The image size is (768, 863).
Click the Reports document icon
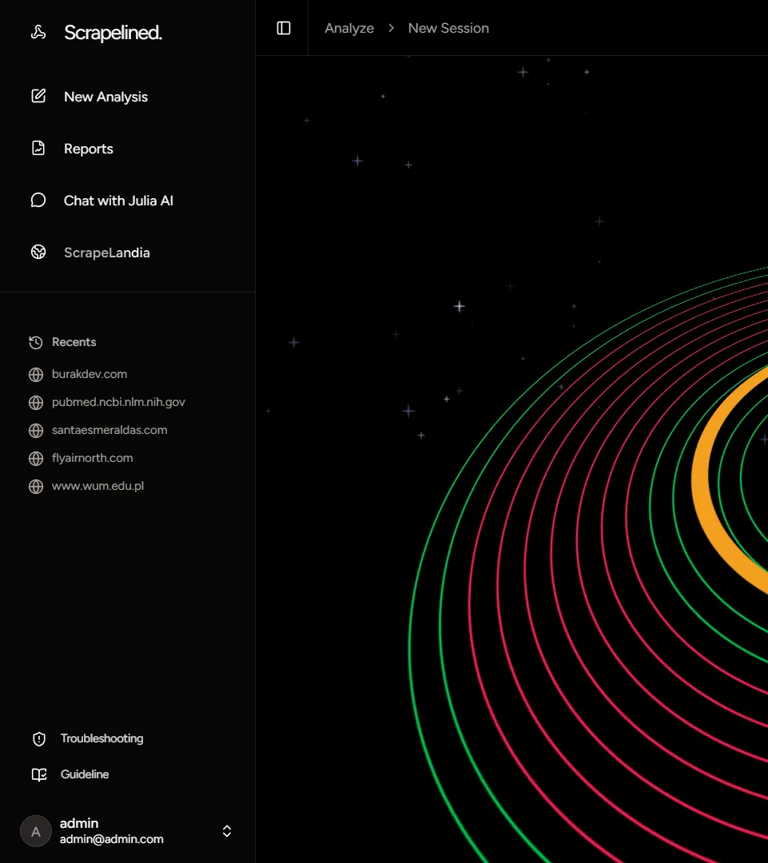[x=38, y=148]
